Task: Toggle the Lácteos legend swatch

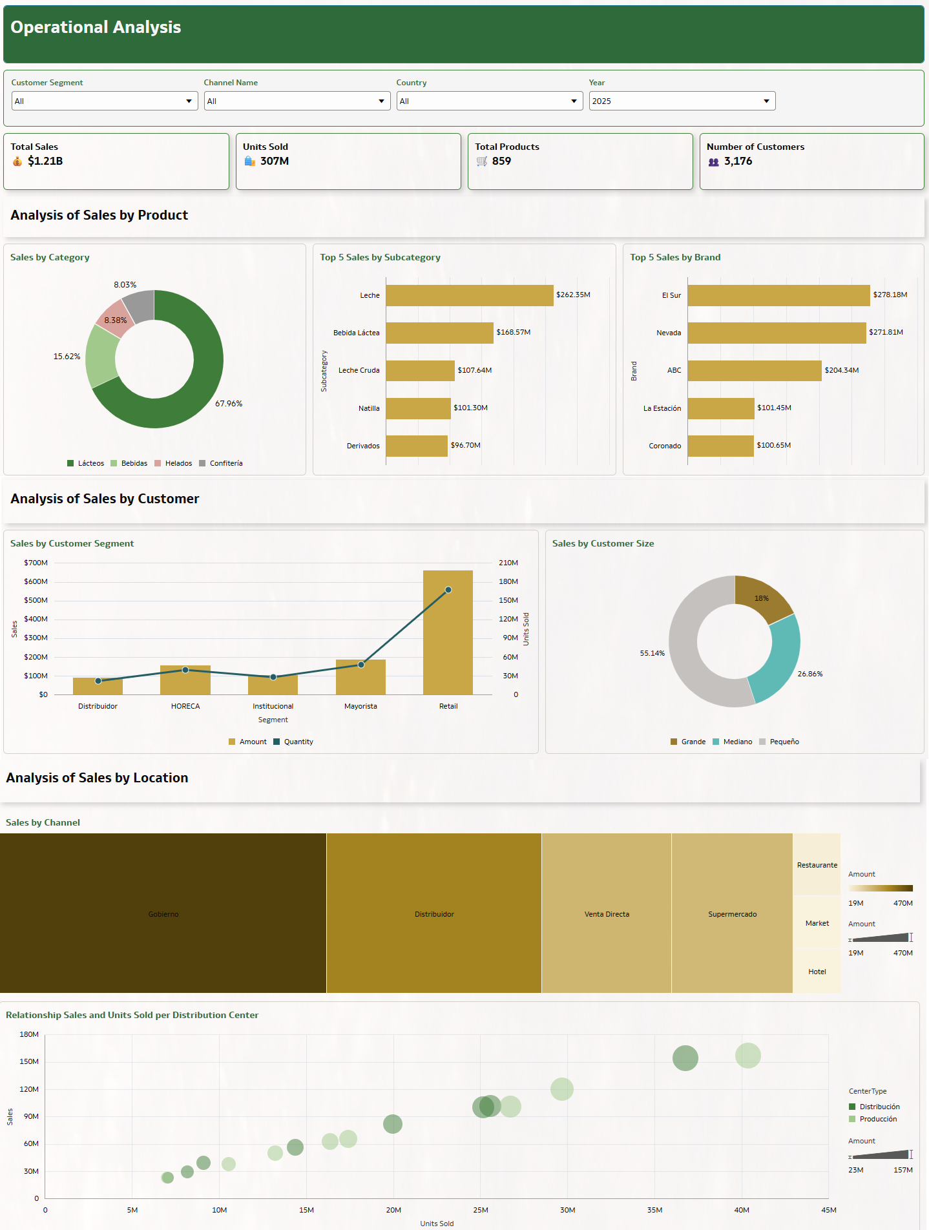Action: click(70, 463)
